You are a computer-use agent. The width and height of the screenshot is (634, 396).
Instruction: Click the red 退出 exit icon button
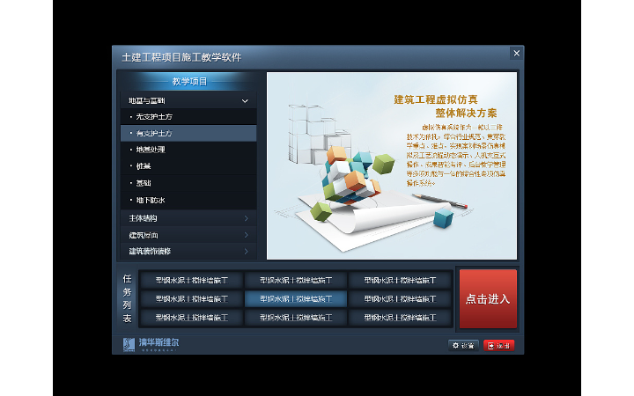point(498,345)
